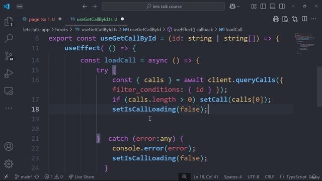This screenshot has width=322, height=181.
Task: Go back using the left arrow
Action: tap(85, 7)
